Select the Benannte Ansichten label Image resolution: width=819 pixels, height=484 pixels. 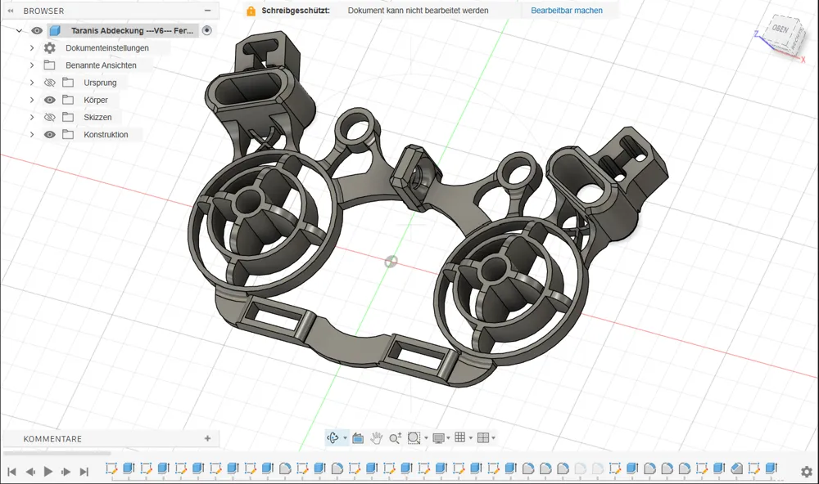(x=101, y=65)
